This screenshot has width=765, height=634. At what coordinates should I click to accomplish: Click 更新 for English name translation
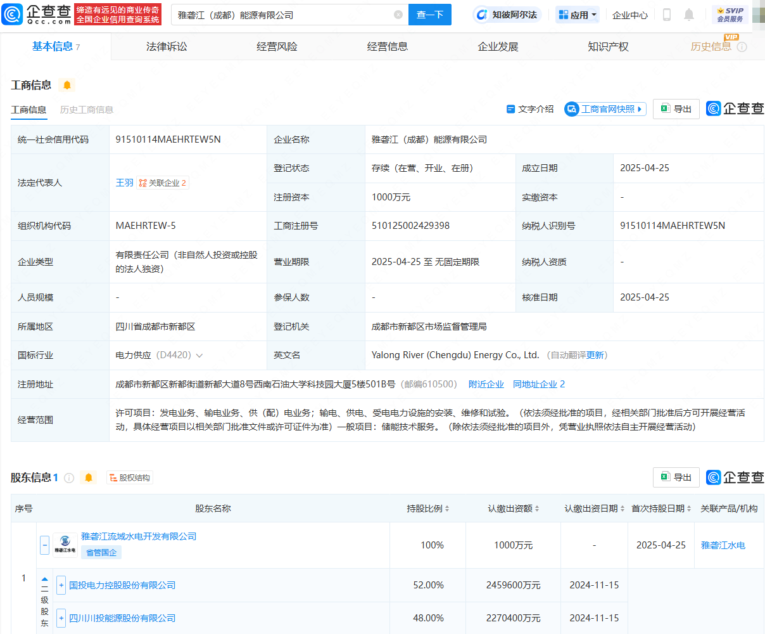click(x=595, y=355)
